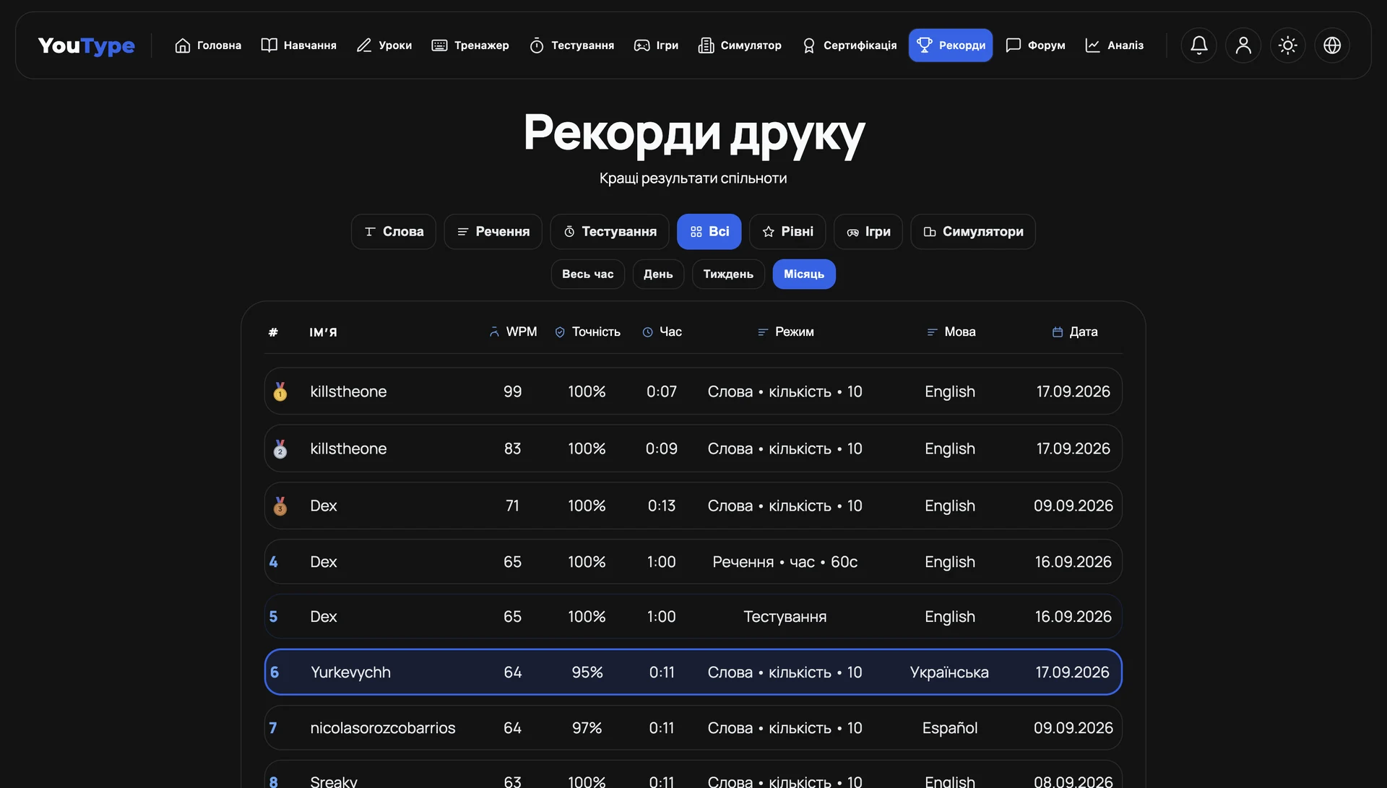Filter records by Тестування category
The image size is (1387, 788).
(x=610, y=232)
